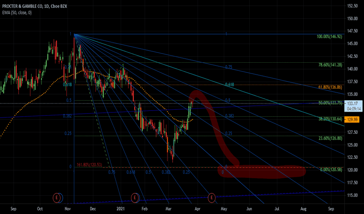This screenshot has height=214, width=364.
Task: Select the 38.20%(130.64) Fibonacci level label
Action: pos(330,119)
